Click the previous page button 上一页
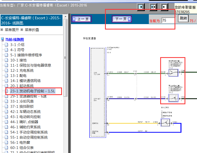The height and width of the screenshot is (153, 197). (x=81, y=19)
